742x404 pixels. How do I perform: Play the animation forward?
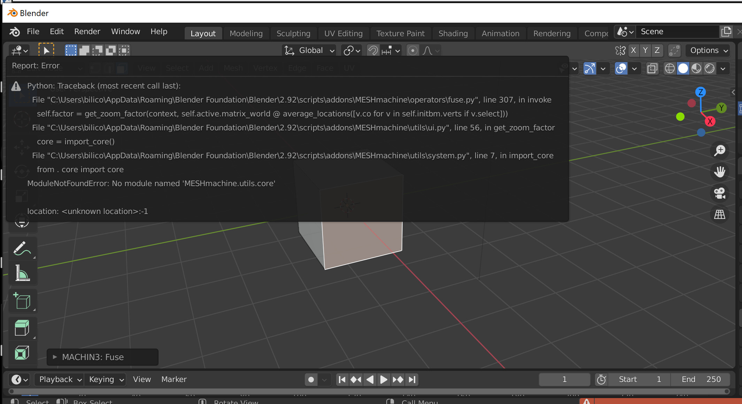click(x=383, y=379)
